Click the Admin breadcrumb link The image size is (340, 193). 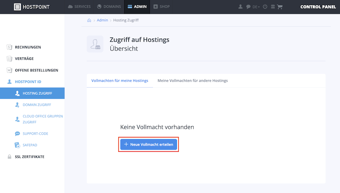102,20
